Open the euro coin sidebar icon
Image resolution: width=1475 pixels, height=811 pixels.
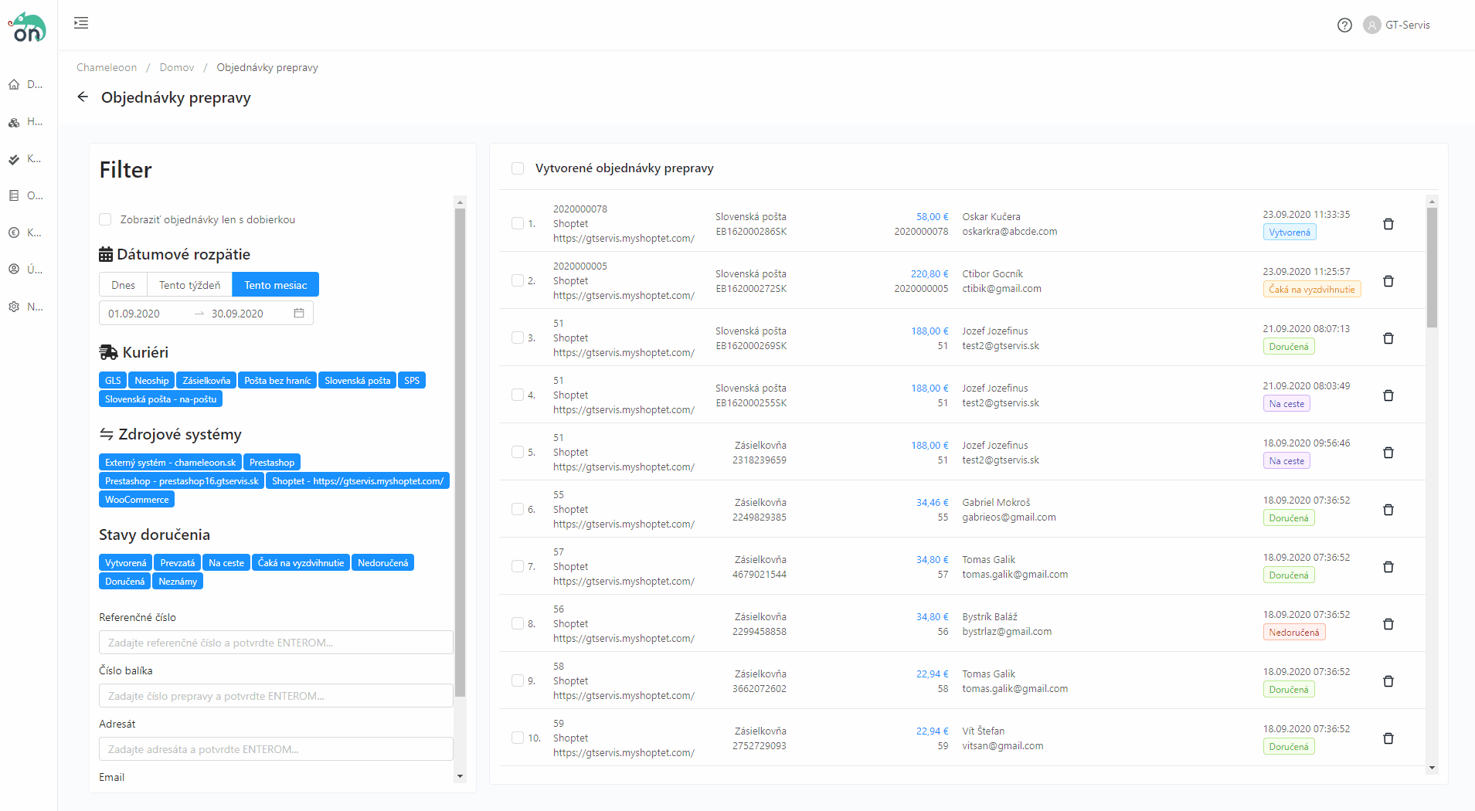tap(14, 232)
